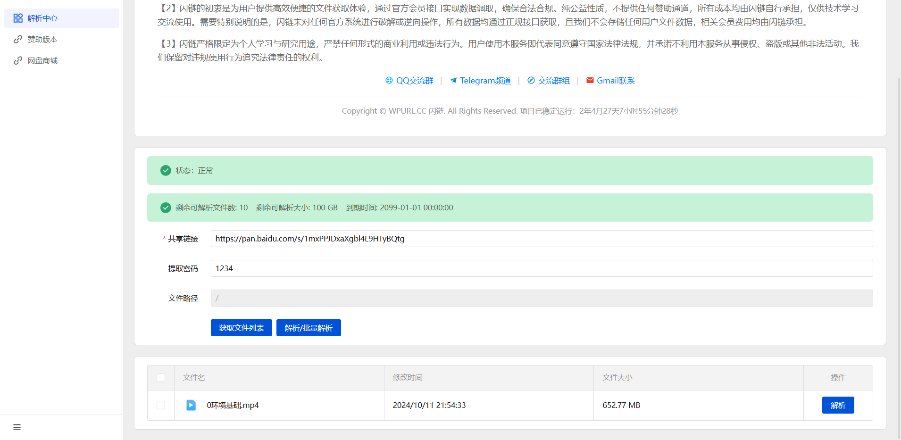The width and height of the screenshot is (901, 440).
Task: Click the red Gmail envelope icon
Action: pyautogui.click(x=590, y=80)
